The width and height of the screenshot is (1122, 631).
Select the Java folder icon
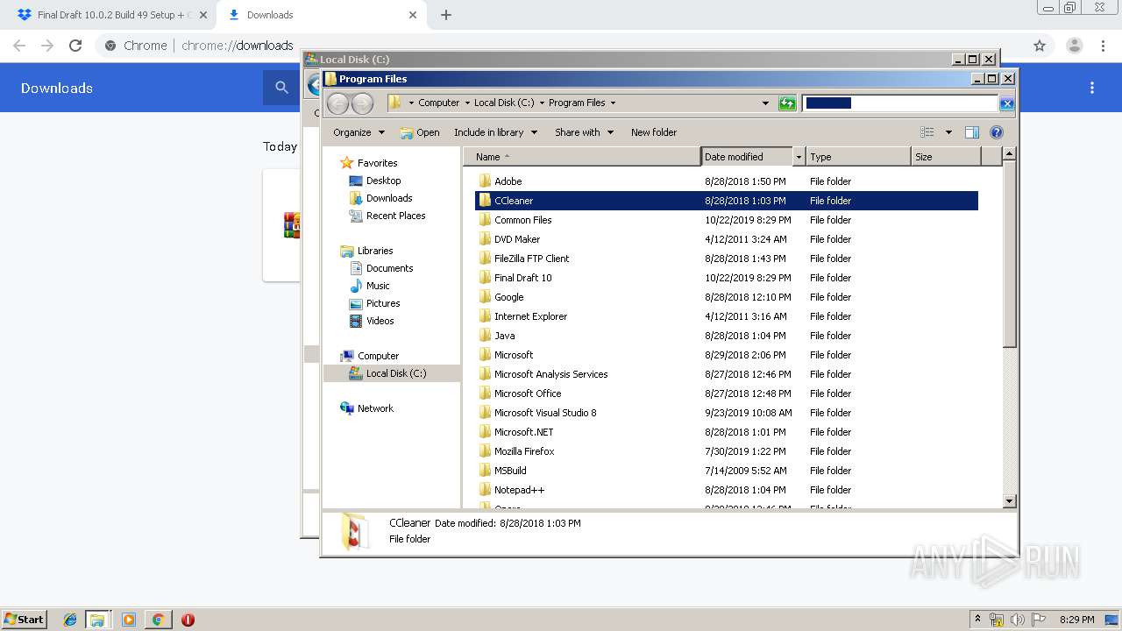(485, 336)
